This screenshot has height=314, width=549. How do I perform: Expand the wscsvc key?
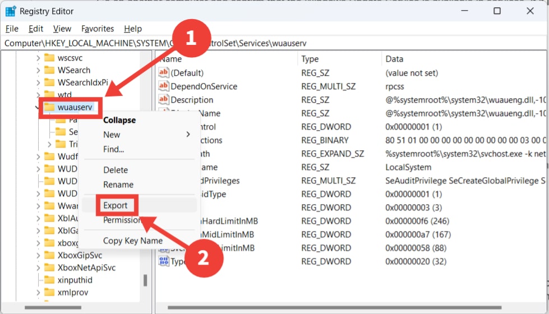(x=38, y=58)
